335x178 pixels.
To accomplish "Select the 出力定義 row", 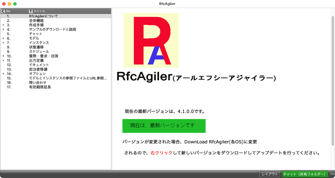I will coord(56,60).
